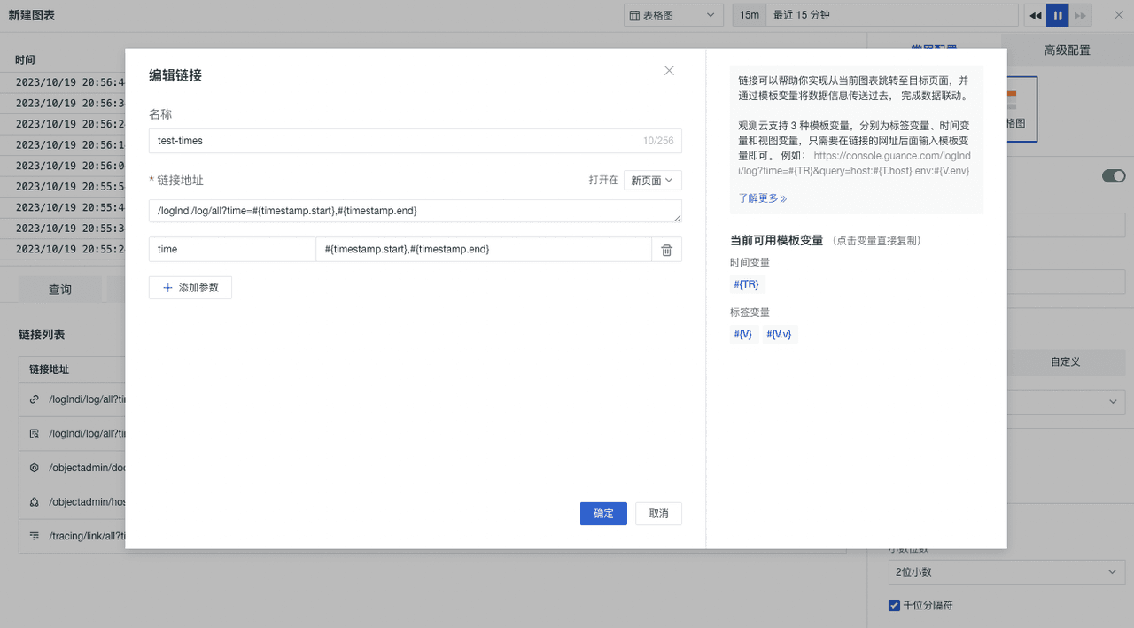Confirm the link with 确定 button

click(603, 514)
